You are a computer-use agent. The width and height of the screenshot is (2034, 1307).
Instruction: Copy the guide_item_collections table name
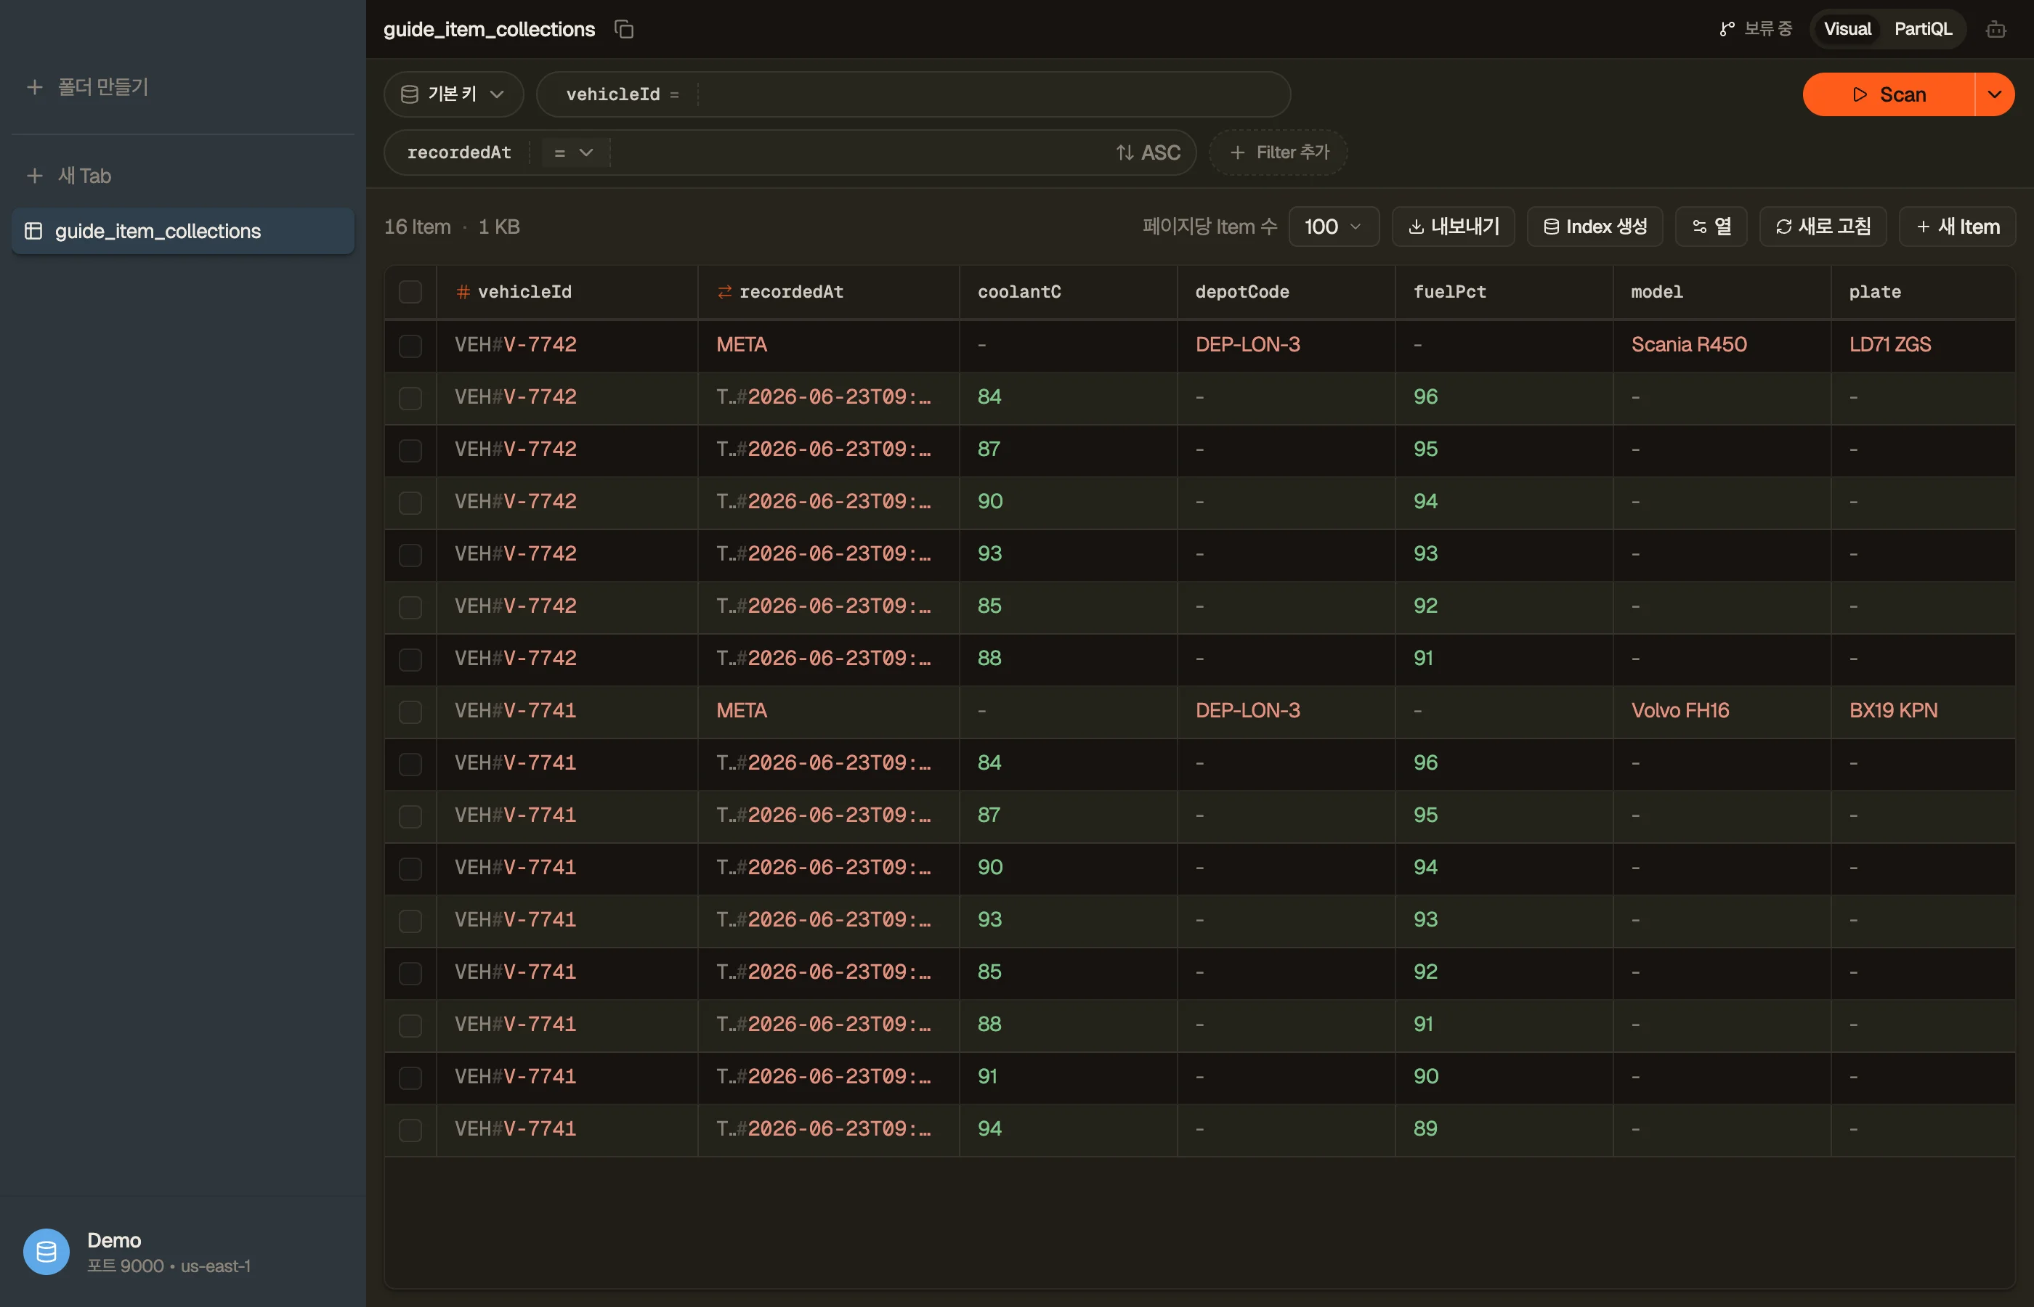coord(624,30)
